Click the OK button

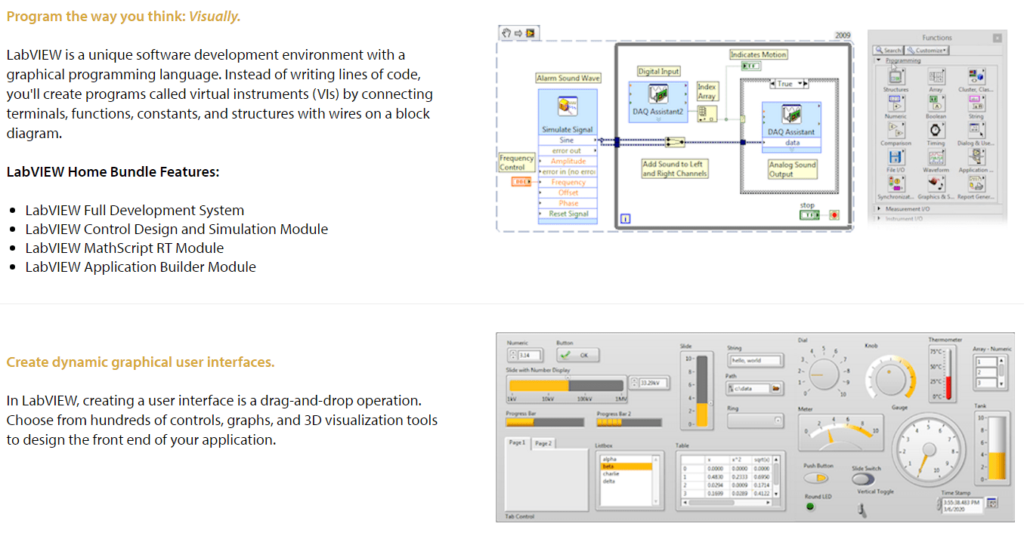click(x=577, y=355)
